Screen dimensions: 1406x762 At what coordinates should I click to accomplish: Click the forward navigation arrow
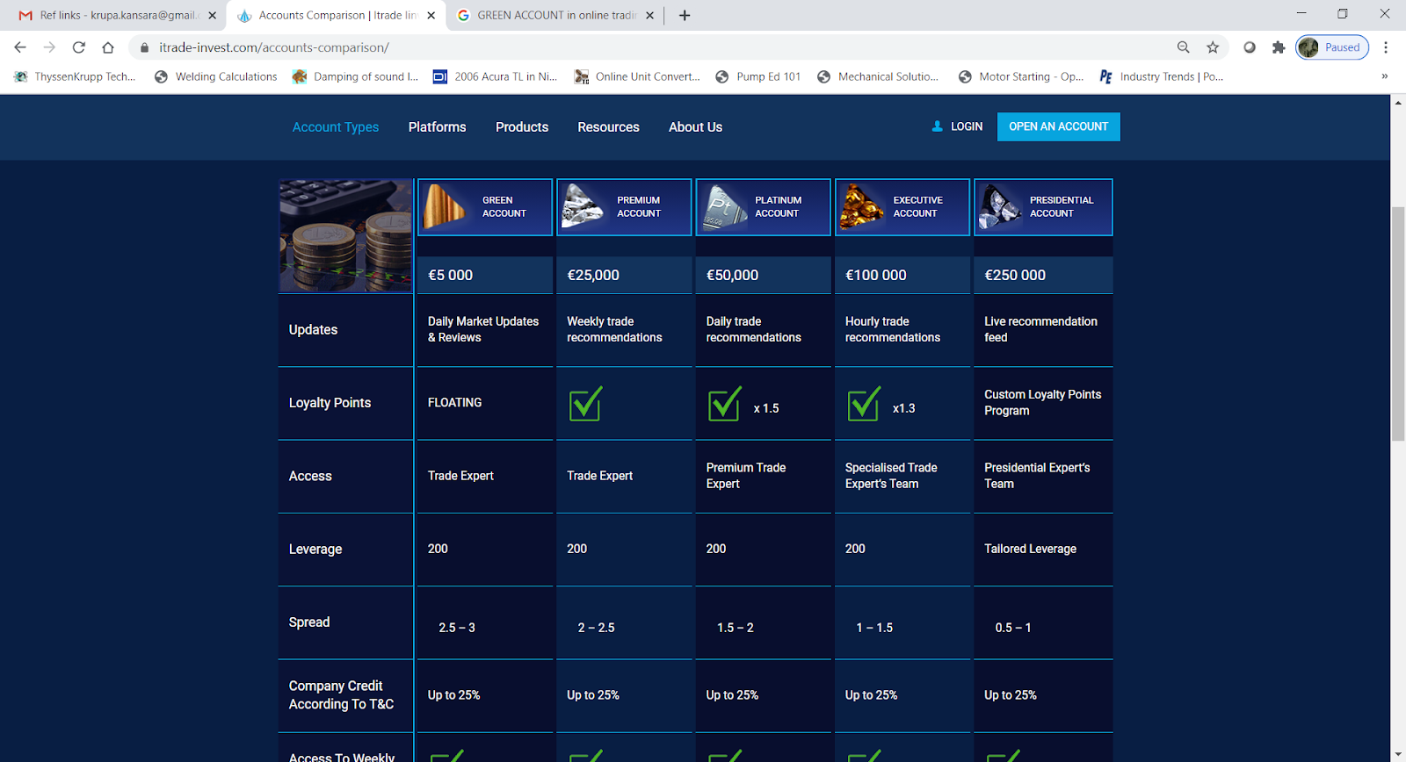[49, 47]
